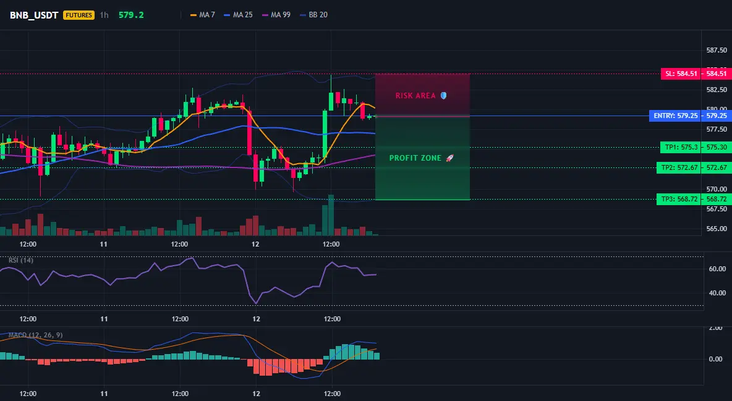Click the BNB_USDT symbol name

pyautogui.click(x=34, y=15)
